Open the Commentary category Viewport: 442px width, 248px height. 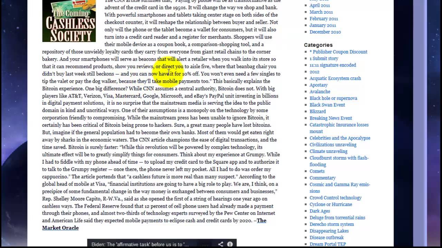(x=323, y=178)
